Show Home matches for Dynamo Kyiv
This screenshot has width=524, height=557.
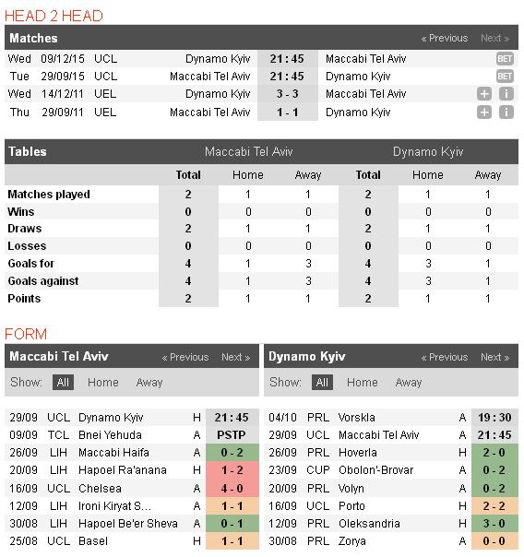pyautogui.click(x=363, y=382)
